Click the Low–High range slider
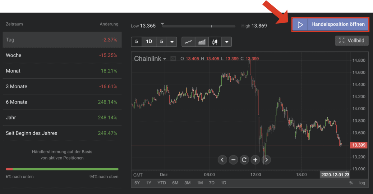The width and height of the screenshot is (373, 194). click(199, 26)
